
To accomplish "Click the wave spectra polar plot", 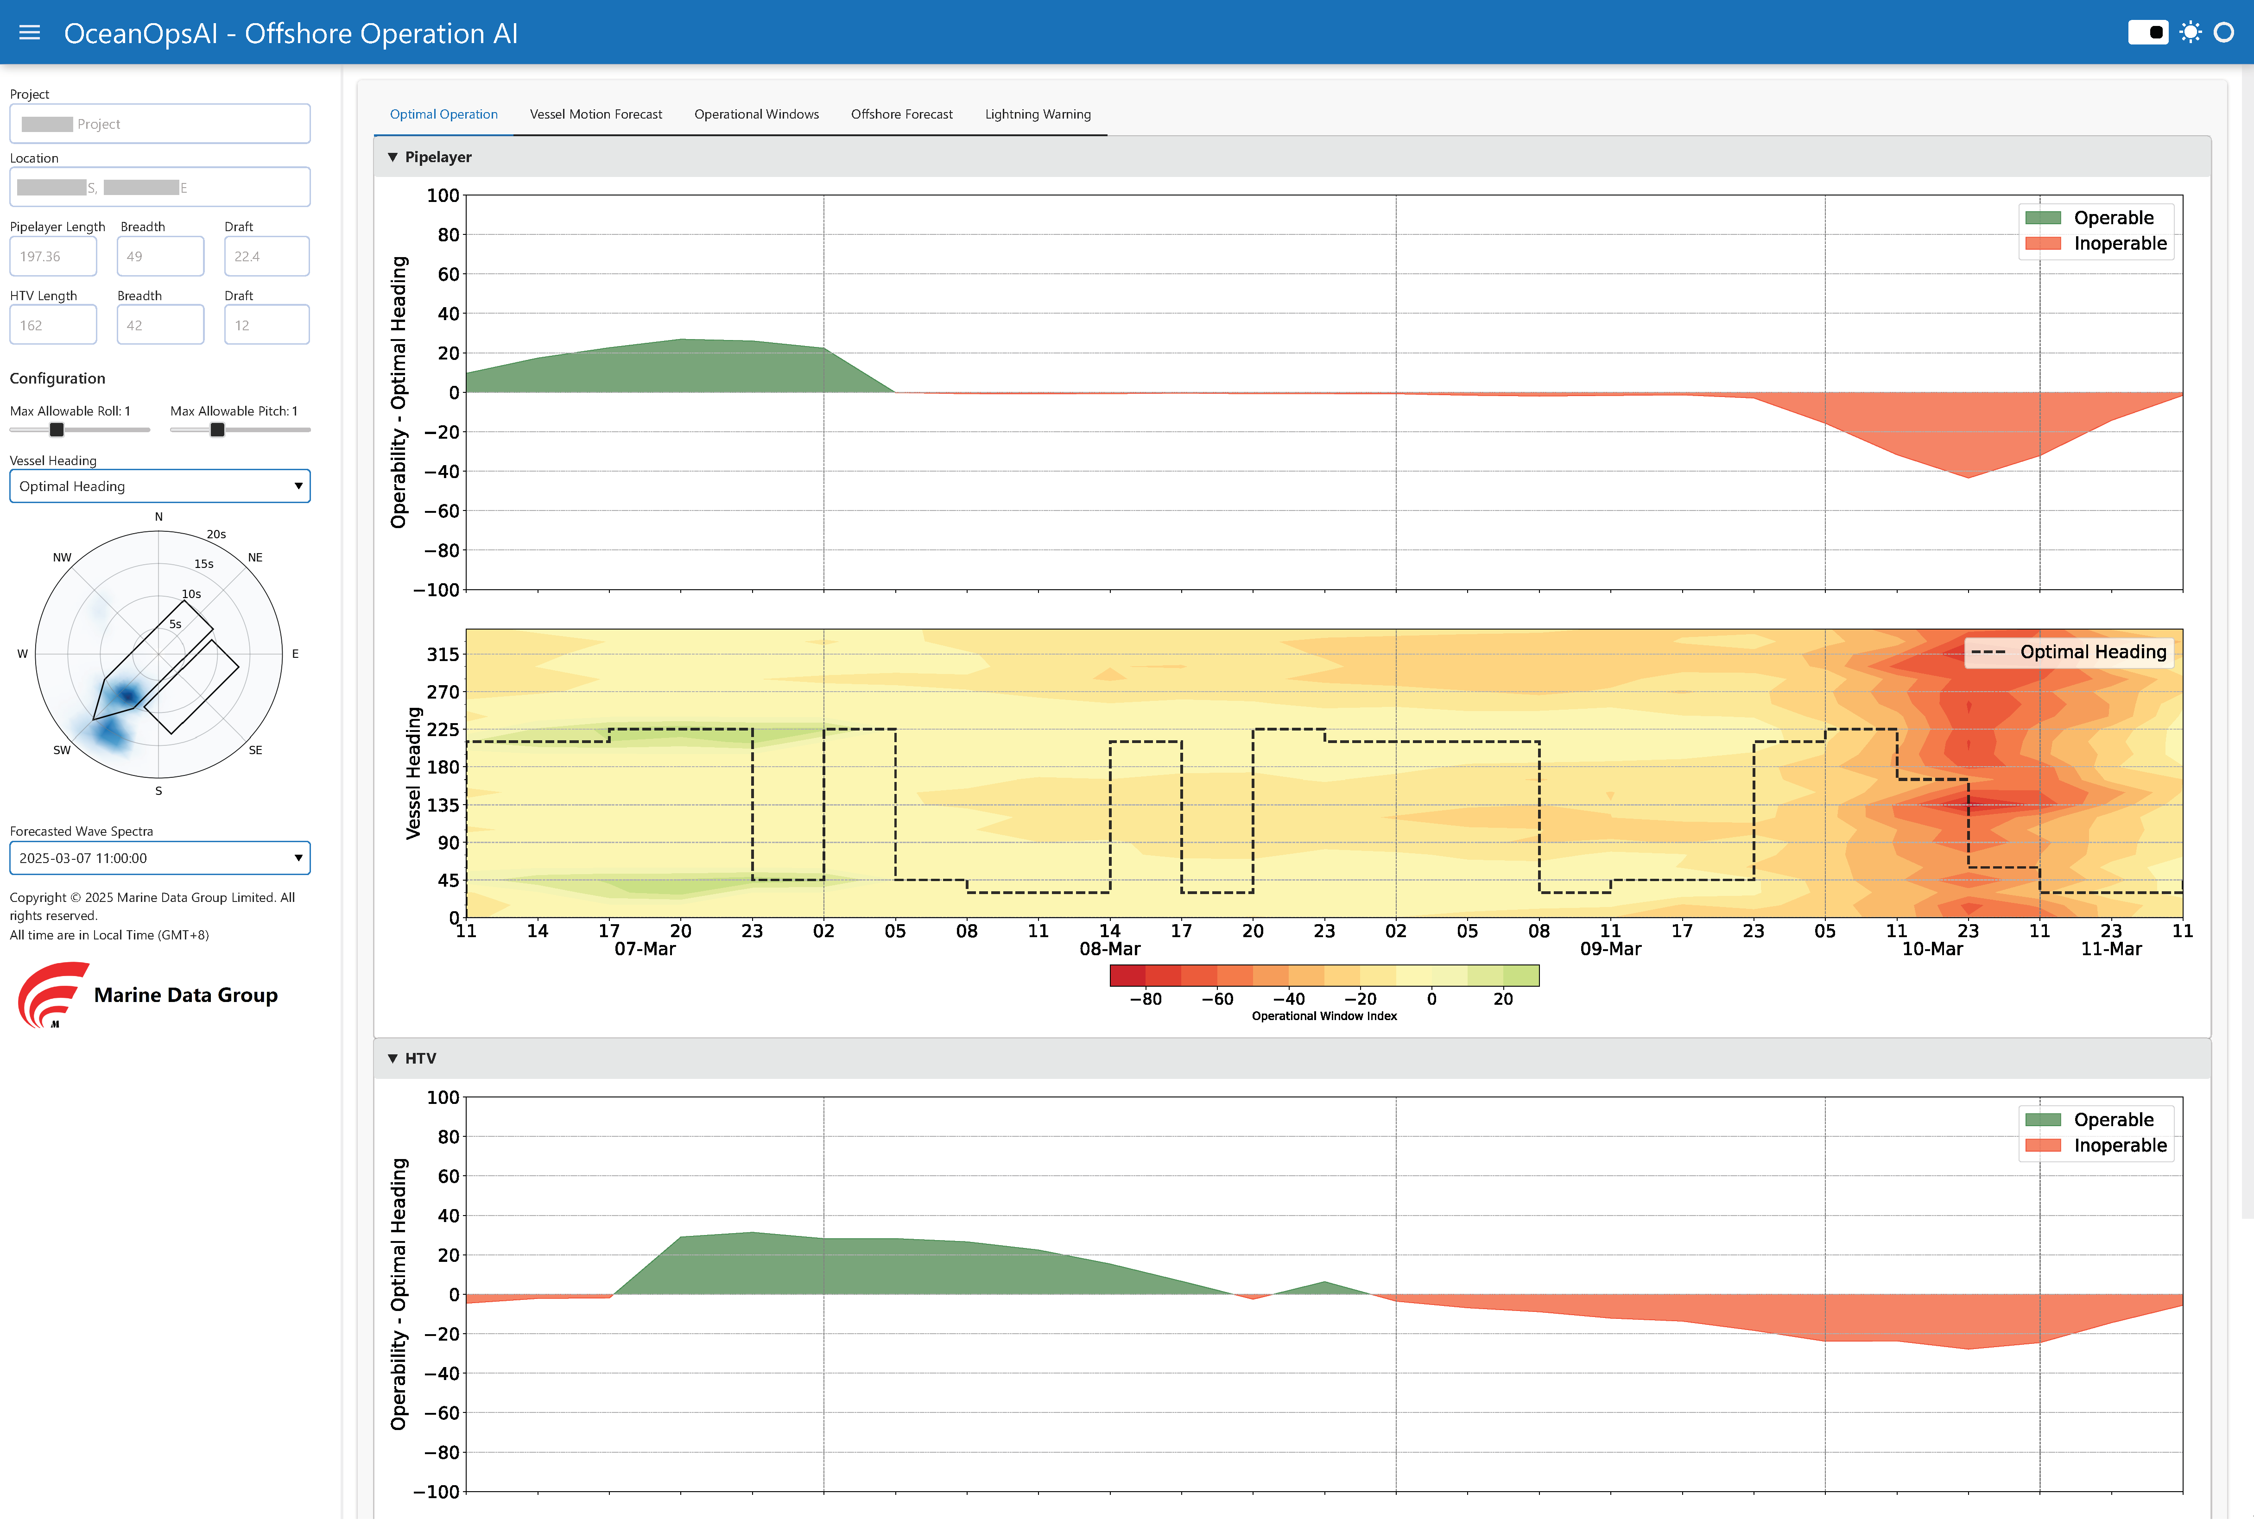I will point(159,655).
